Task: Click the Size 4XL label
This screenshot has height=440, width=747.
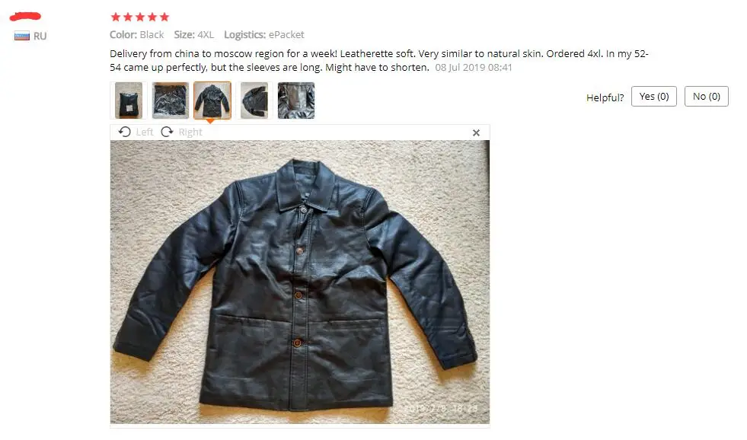Action: tap(194, 35)
